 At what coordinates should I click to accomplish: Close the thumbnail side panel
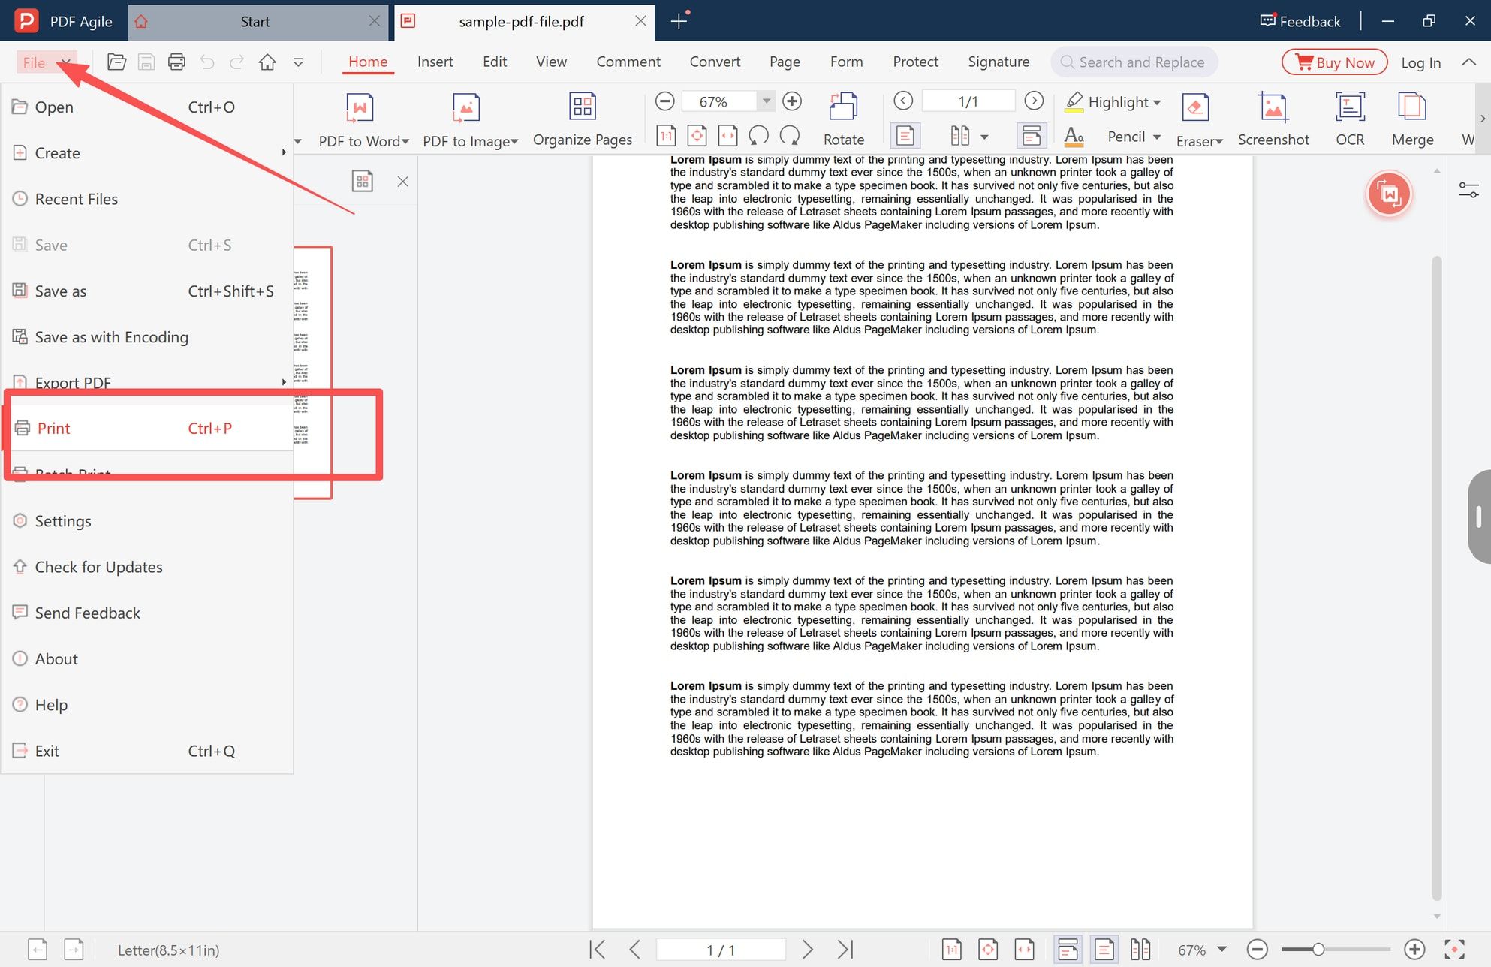403,182
